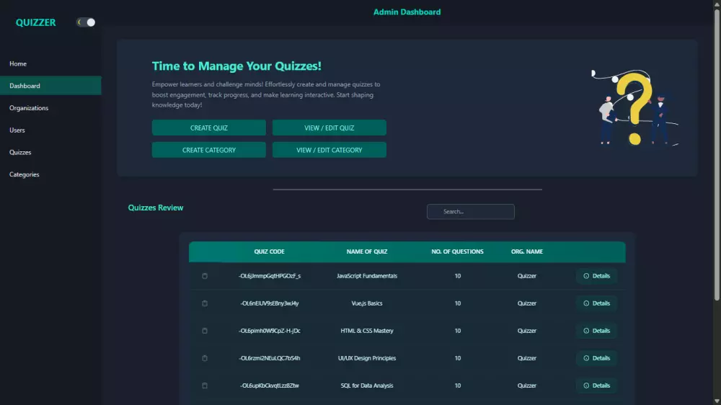Image resolution: width=721 pixels, height=405 pixels.
Task: Select quiz code -OL6pimh0W9CpZ-H-jDc
Action: coord(270,331)
